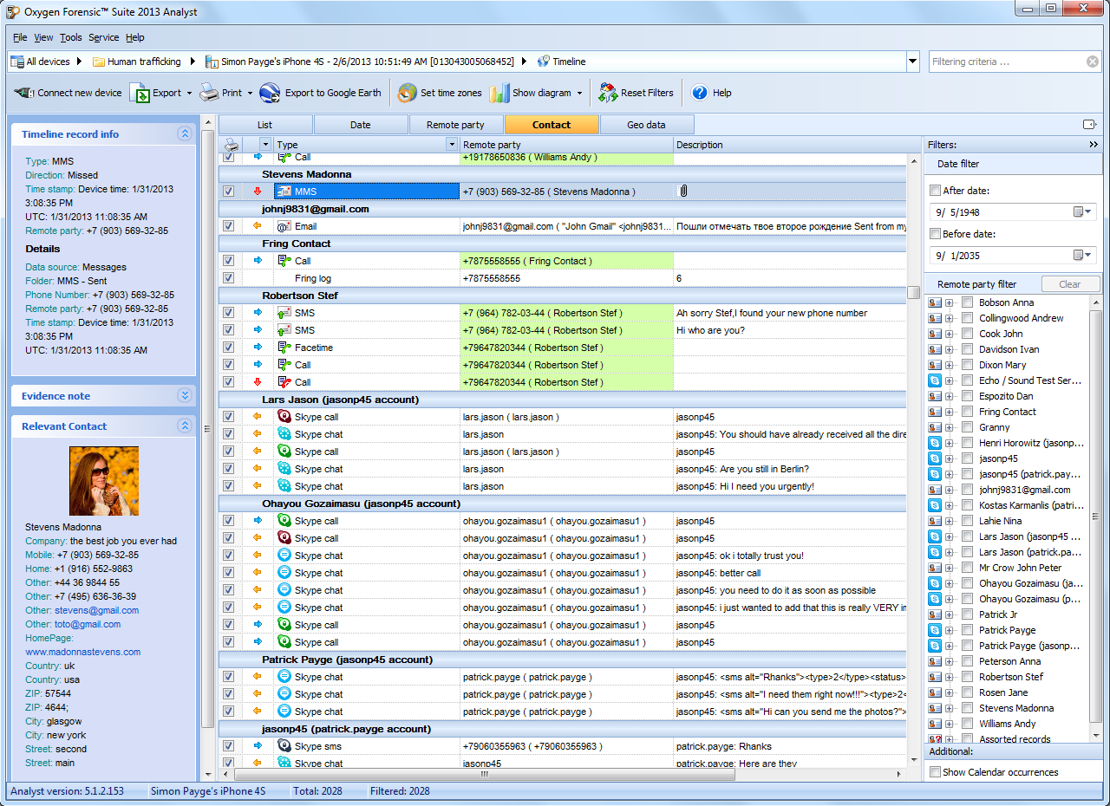Click the Skype icon next to Echo / Sound Test
Image resolution: width=1110 pixels, height=806 pixels.
[935, 380]
